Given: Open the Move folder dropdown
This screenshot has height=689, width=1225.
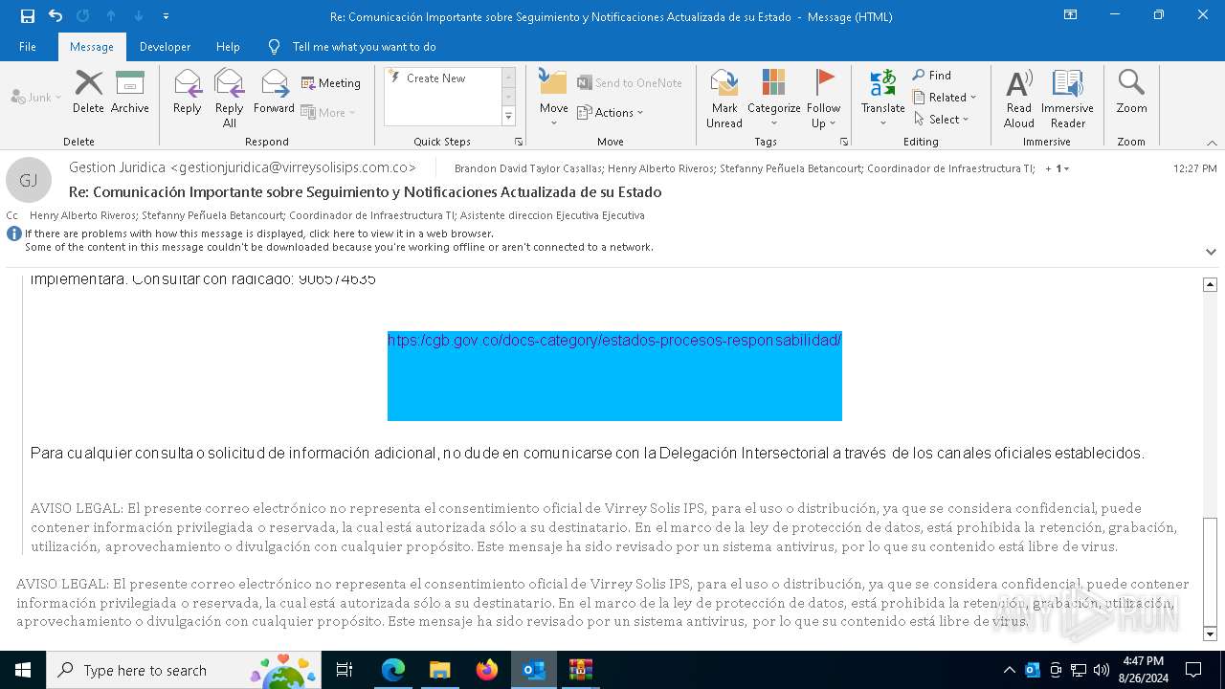Looking at the screenshot, I should tap(553, 99).
